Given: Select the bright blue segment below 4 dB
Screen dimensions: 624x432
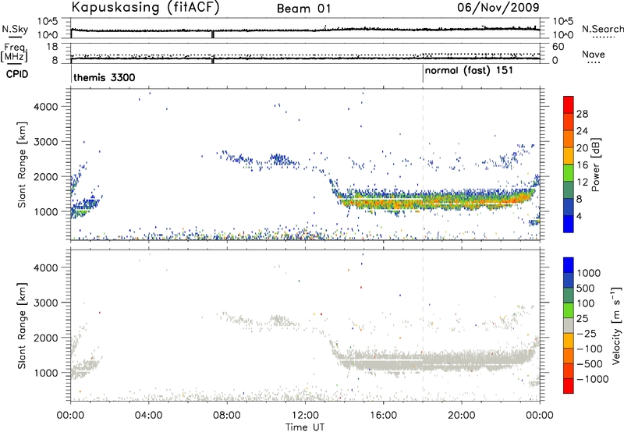Looking at the screenshot, I should point(569,224).
